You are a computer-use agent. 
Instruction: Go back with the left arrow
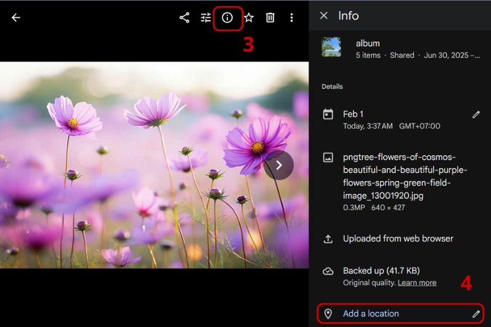(16, 18)
